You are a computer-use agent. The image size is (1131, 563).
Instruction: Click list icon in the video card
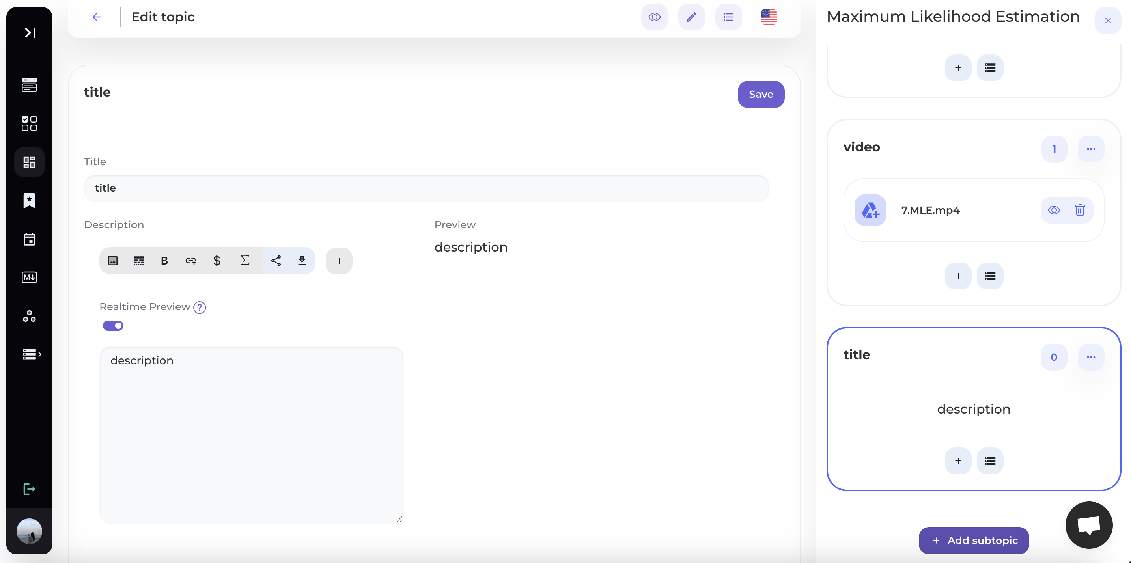[x=990, y=276]
